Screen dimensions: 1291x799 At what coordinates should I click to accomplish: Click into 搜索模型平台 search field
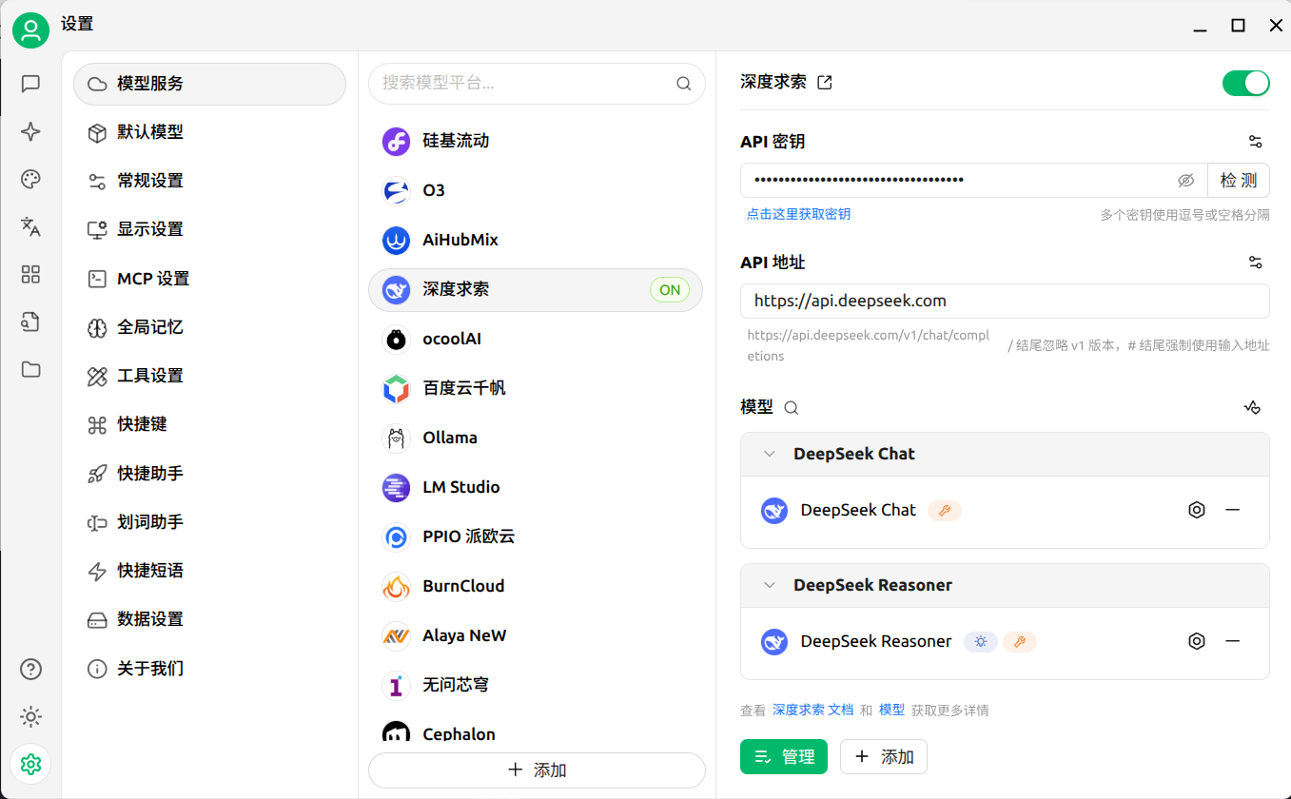537,84
